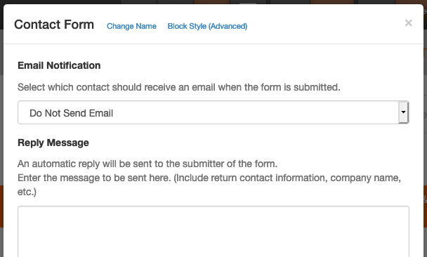Image resolution: width=427 pixels, height=257 pixels.
Task: Click the 'Enter the message to be sent here' line
Action: (209, 178)
